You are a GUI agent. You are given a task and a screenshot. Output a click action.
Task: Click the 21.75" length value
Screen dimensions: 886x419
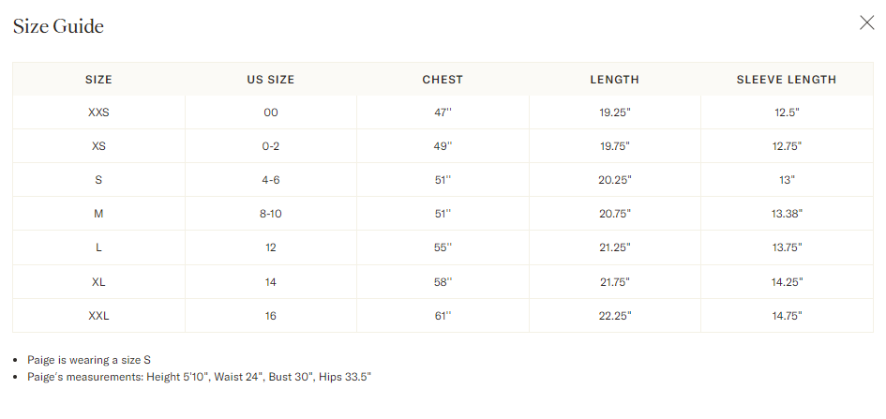614,282
